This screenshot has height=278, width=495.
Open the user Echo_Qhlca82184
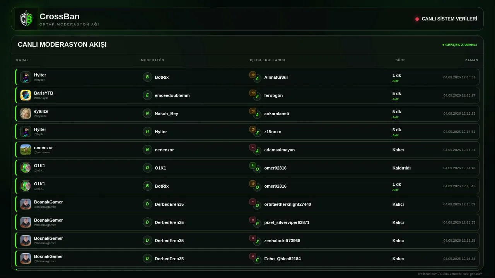(x=282, y=259)
